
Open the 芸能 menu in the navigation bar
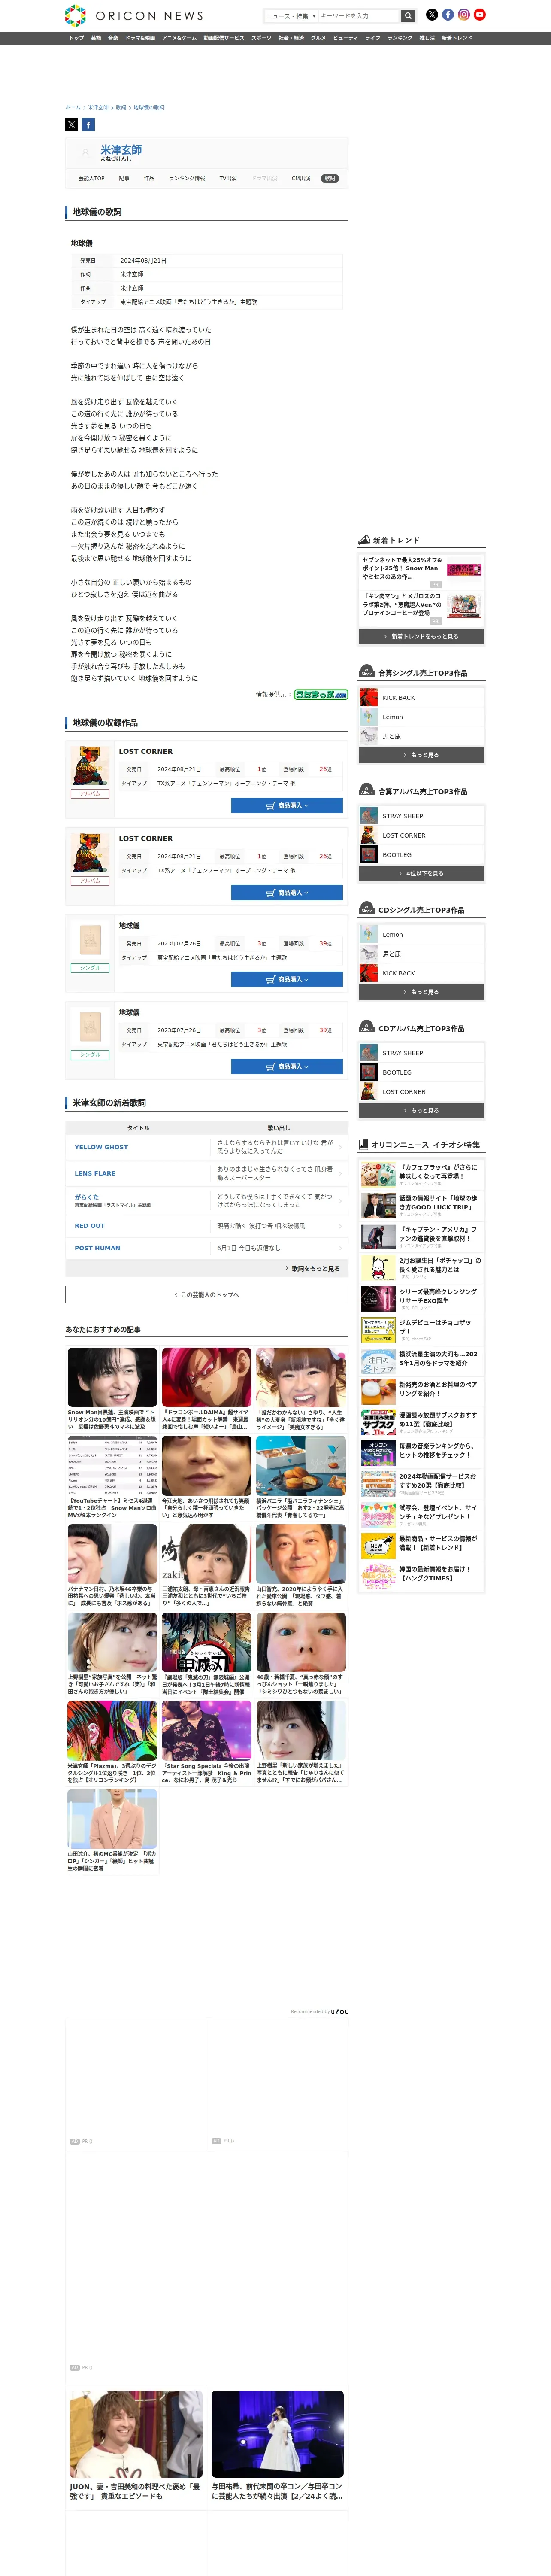tap(96, 38)
